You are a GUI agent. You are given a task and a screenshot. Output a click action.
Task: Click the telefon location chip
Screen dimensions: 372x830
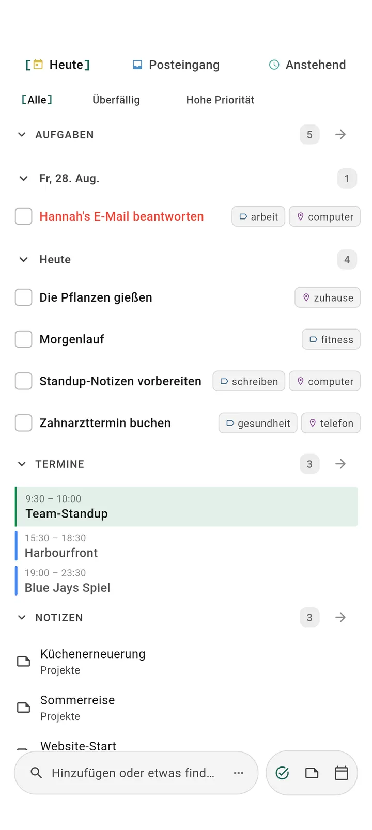point(331,423)
